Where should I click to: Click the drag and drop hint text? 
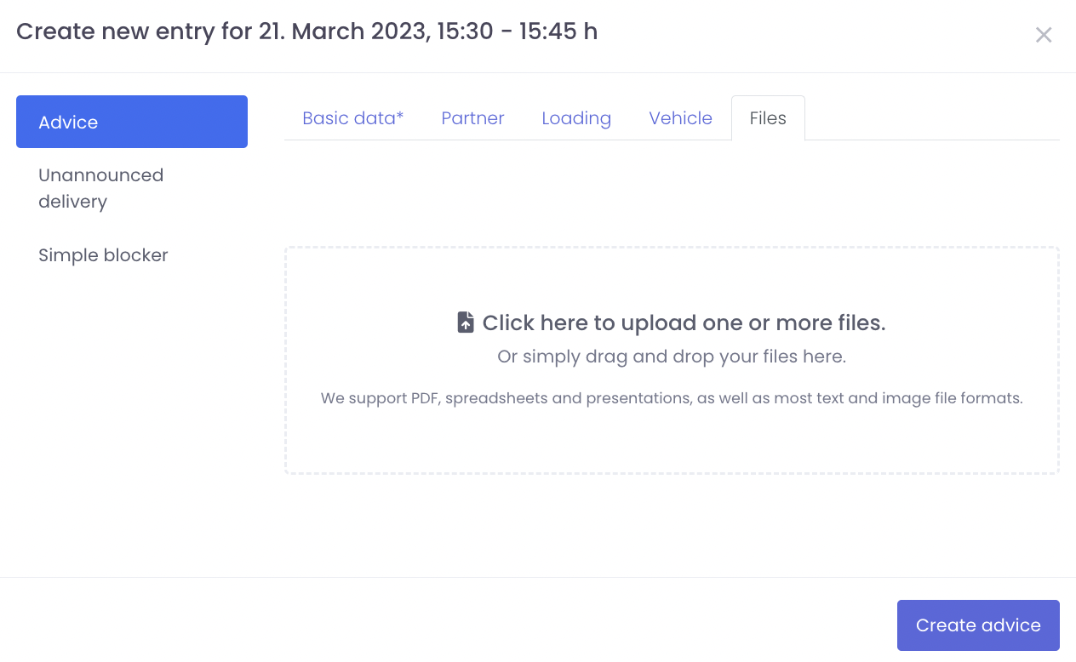click(672, 357)
